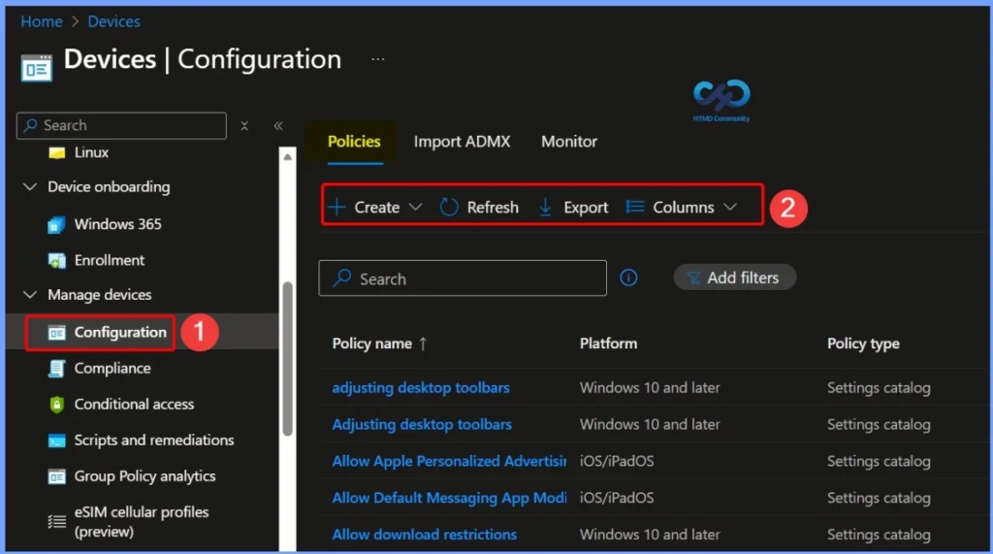The height and width of the screenshot is (554, 993).
Task: Select Scripts and remediations in the sidebar
Action: point(154,440)
